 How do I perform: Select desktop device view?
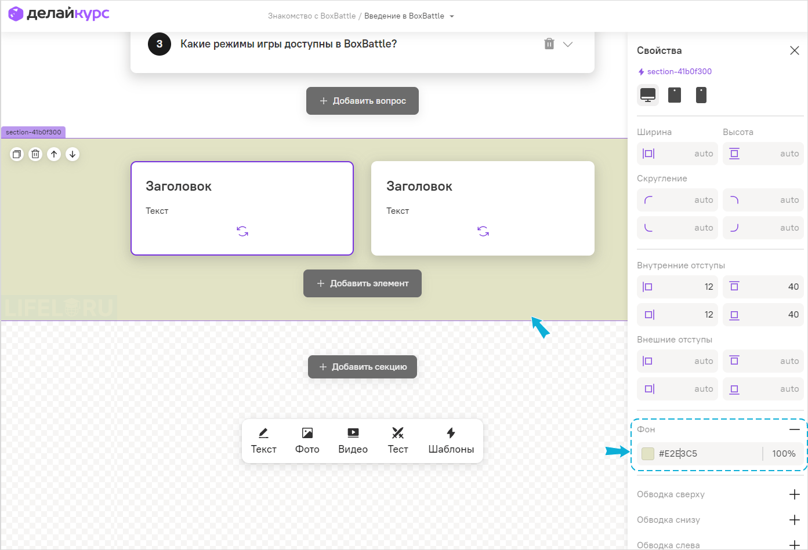[x=648, y=95]
